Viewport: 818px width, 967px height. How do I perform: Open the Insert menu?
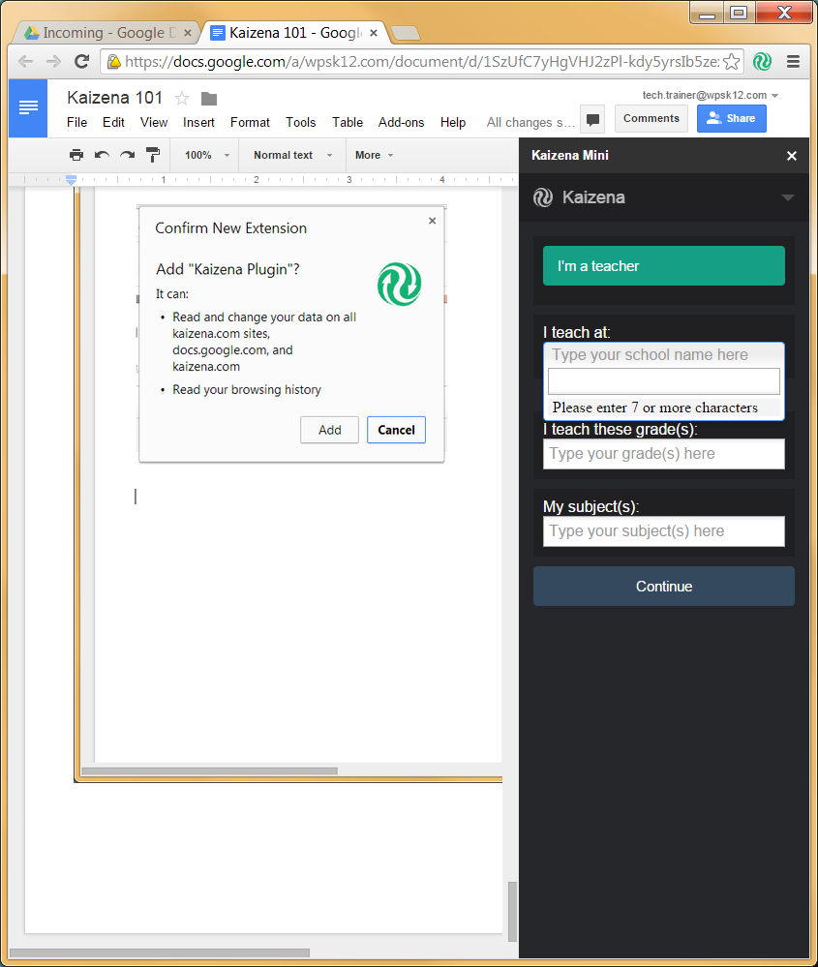198,123
